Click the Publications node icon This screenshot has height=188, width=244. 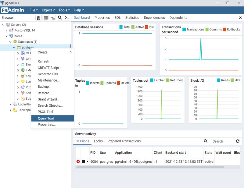(23, 87)
